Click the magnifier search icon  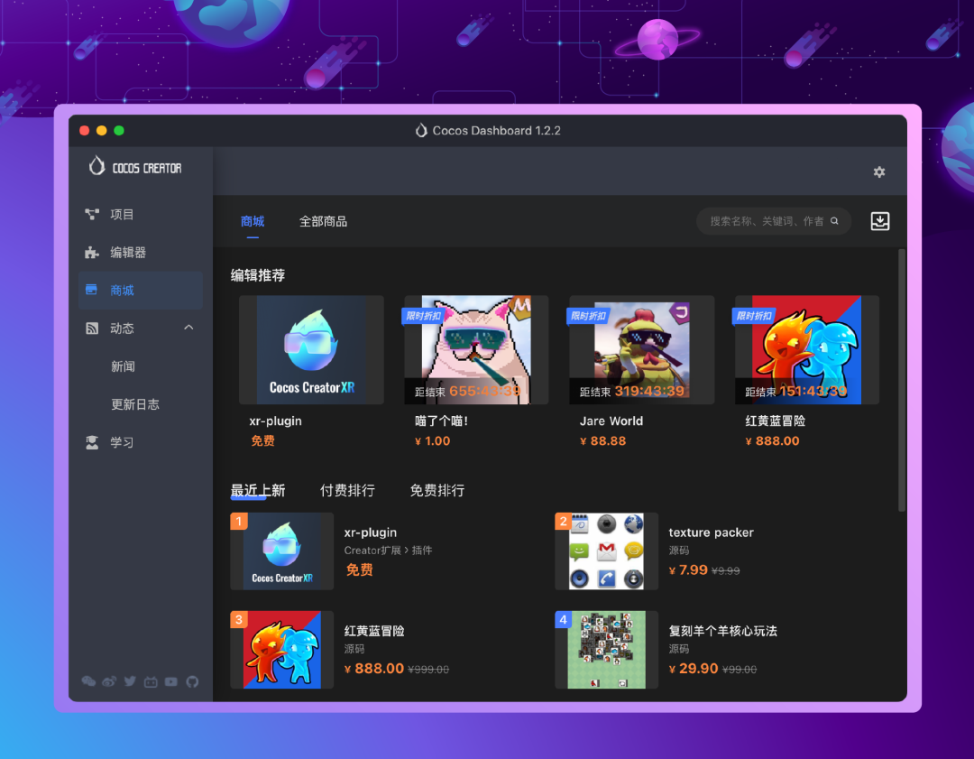(x=835, y=221)
